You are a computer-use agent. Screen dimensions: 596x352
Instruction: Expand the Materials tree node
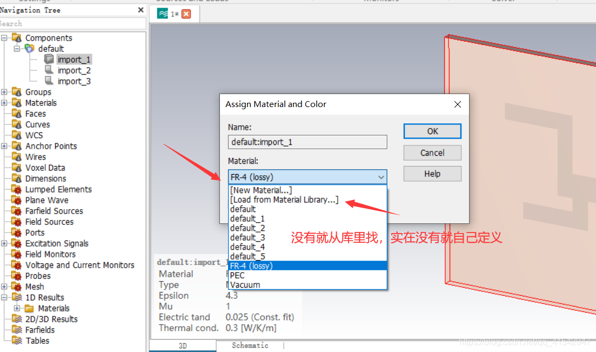click(x=4, y=103)
